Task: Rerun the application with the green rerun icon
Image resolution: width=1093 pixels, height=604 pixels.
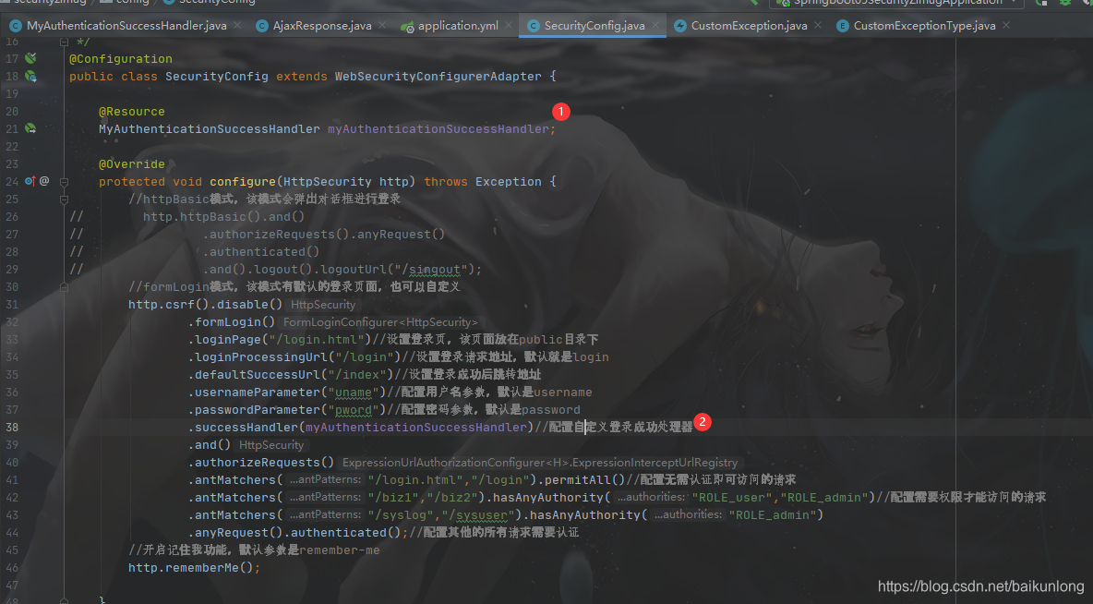Action: click(1041, 3)
